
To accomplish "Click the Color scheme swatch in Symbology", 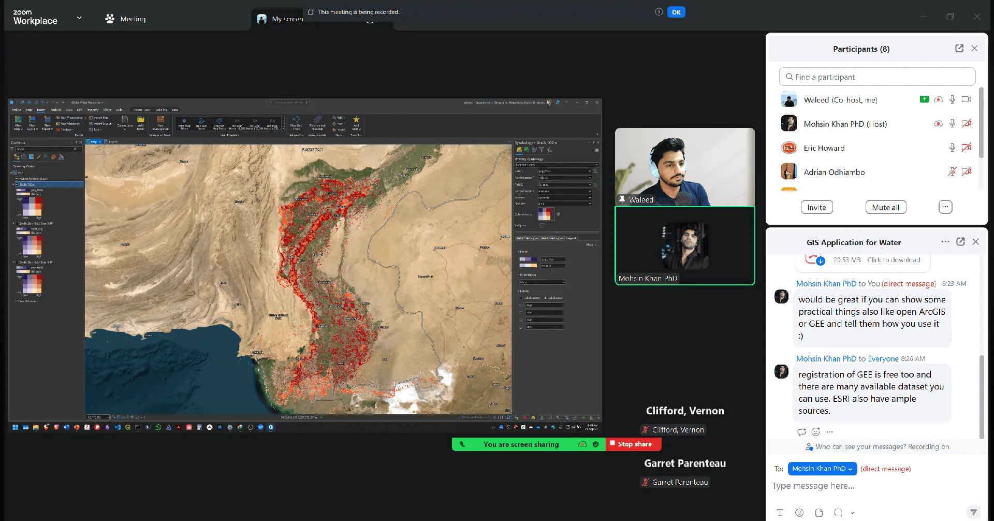I will tap(545, 214).
